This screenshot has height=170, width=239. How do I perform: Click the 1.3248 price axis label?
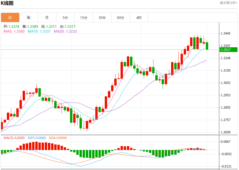click(226, 58)
